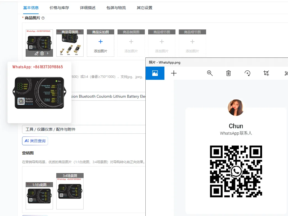The width and height of the screenshot is (288, 216).
Task: Switch to the 价格与库存 tab
Action: tap(59, 8)
